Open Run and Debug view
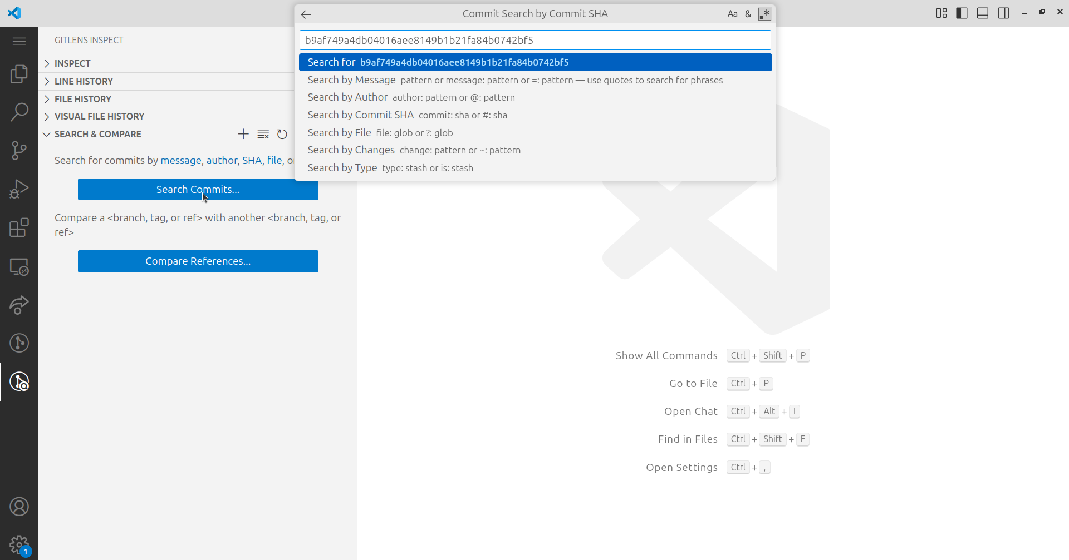This screenshot has height=560, width=1069. click(x=19, y=189)
